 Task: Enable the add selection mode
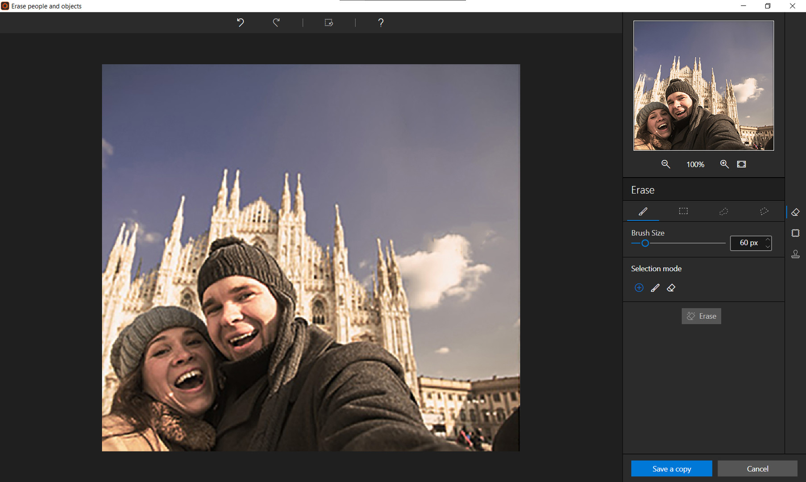coord(639,288)
